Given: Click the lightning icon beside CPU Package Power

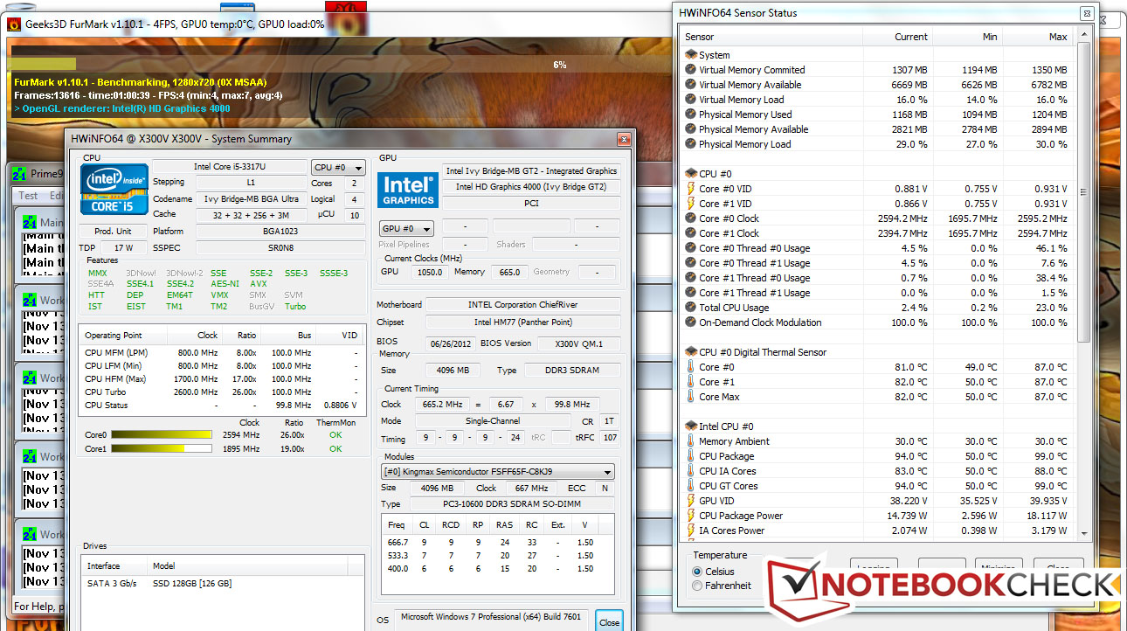Looking at the screenshot, I should [691, 516].
